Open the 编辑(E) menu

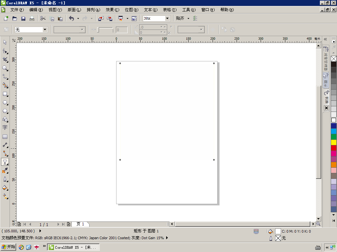[36, 10]
